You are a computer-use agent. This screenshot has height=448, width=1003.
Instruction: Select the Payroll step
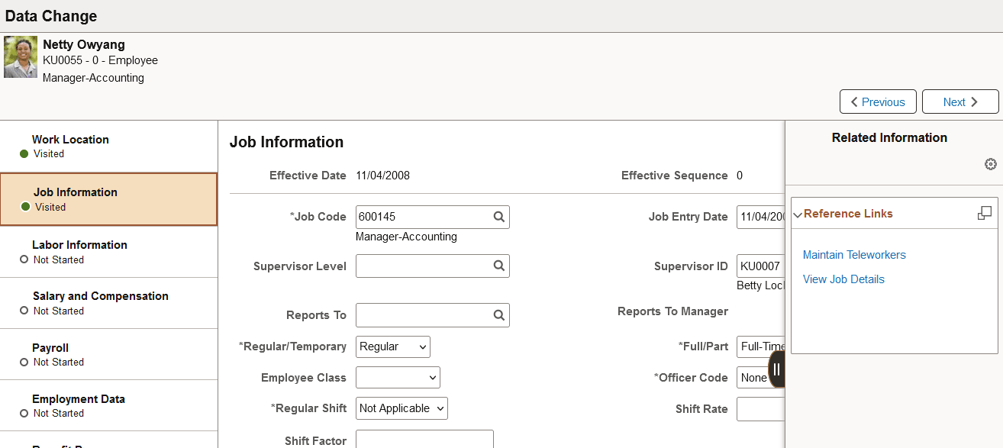coord(109,354)
